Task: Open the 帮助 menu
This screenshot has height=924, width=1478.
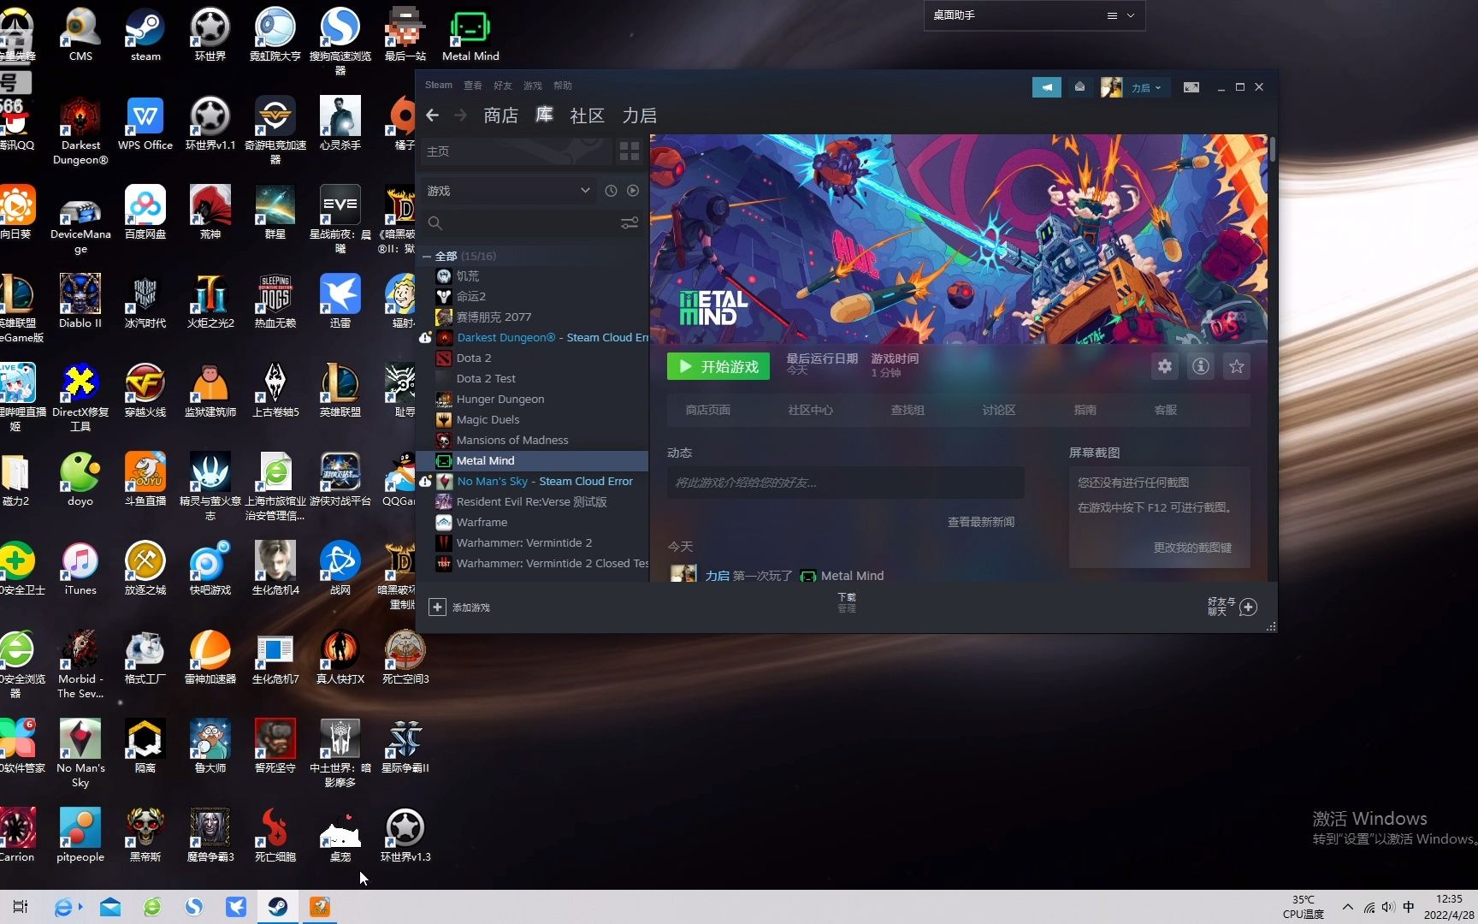Action: 563,86
